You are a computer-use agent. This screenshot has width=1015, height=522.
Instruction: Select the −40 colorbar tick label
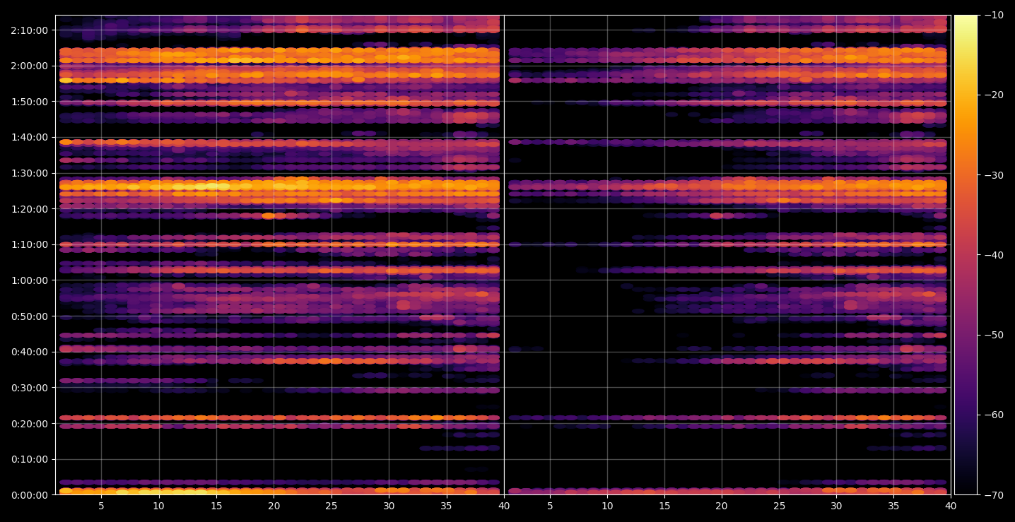(x=995, y=255)
